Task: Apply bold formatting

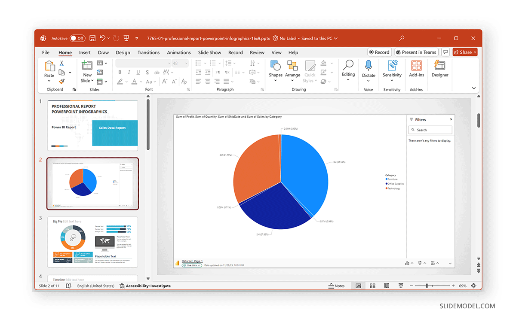Action: click(120, 72)
